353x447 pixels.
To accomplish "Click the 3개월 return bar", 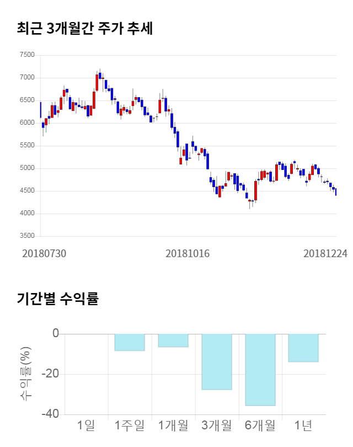I will point(217,361).
